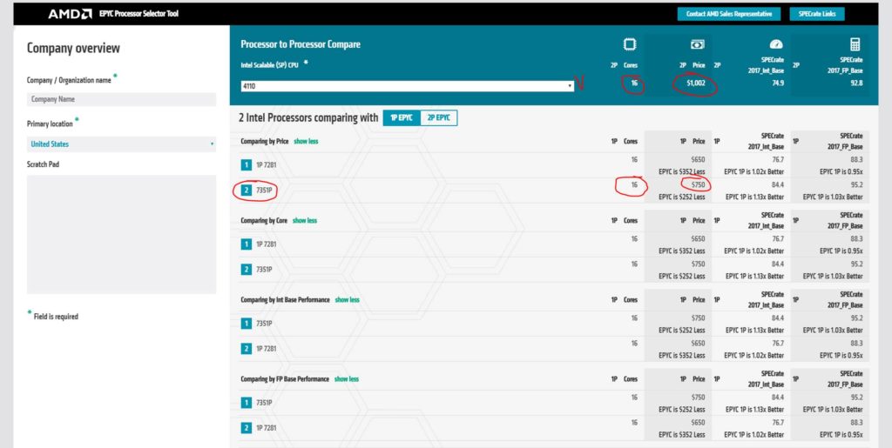Click rank badge 2 under Int Base Performance
The image size is (892, 448).
click(x=246, y=348)
